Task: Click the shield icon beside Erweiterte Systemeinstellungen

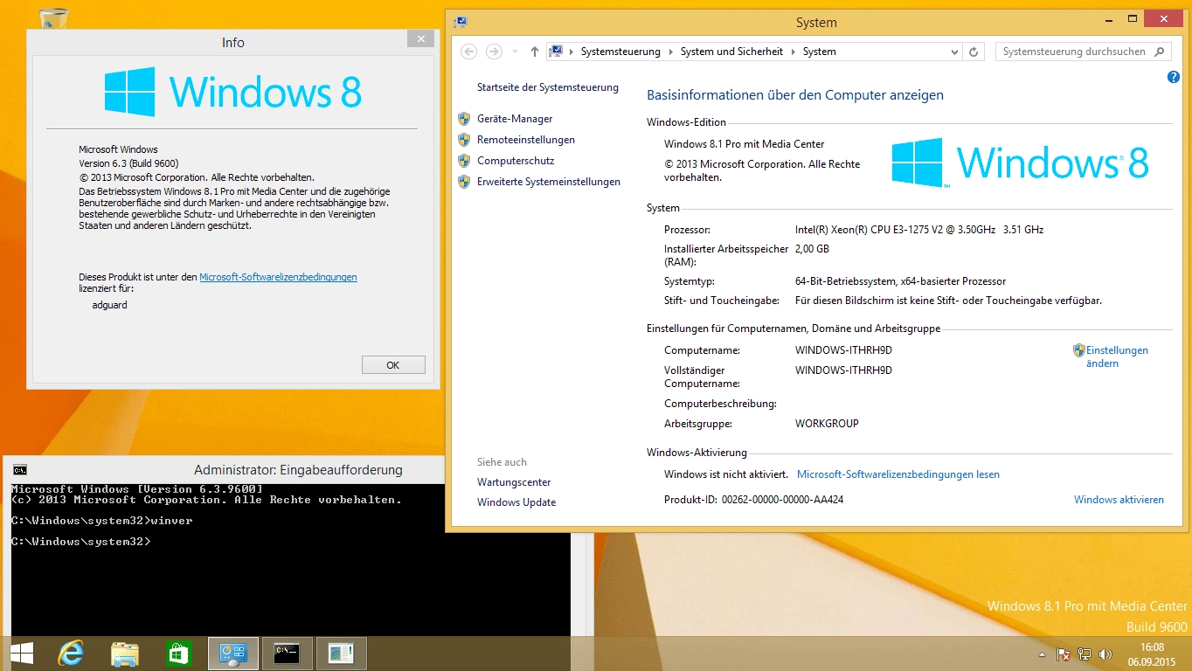Action: (464, 182)
